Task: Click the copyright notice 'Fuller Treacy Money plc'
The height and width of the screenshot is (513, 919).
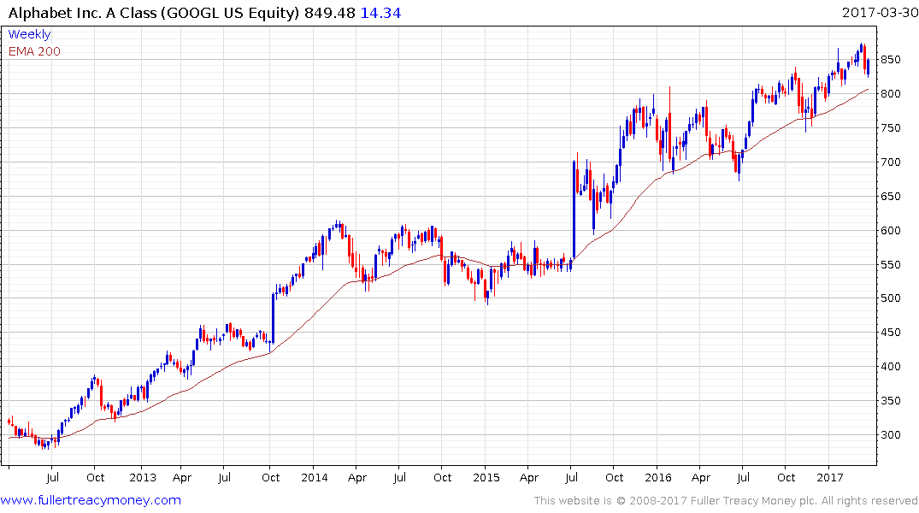Action: (754, 501)
